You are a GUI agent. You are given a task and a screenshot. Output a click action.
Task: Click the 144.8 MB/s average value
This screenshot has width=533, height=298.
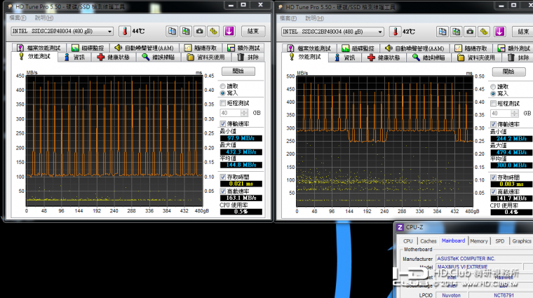click(x=241, y=165)
